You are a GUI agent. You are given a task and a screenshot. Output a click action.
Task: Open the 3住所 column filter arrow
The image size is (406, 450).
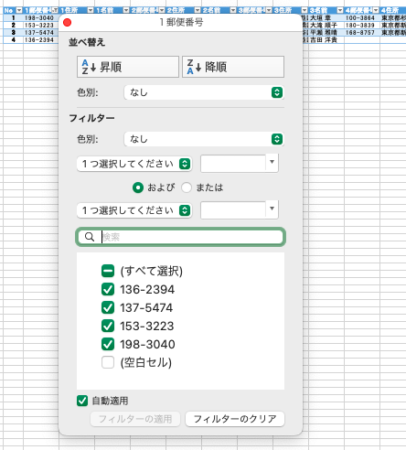tap(304, 10)
